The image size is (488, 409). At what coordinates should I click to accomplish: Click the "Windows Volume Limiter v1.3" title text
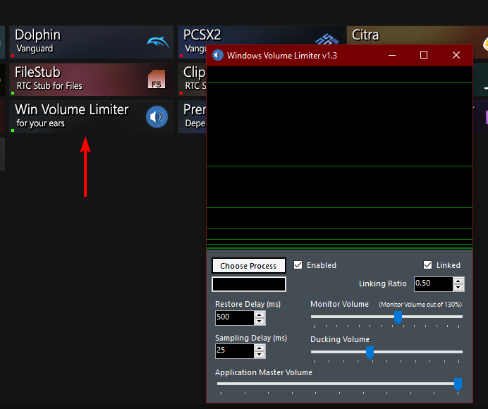click(x=282, y=56)
